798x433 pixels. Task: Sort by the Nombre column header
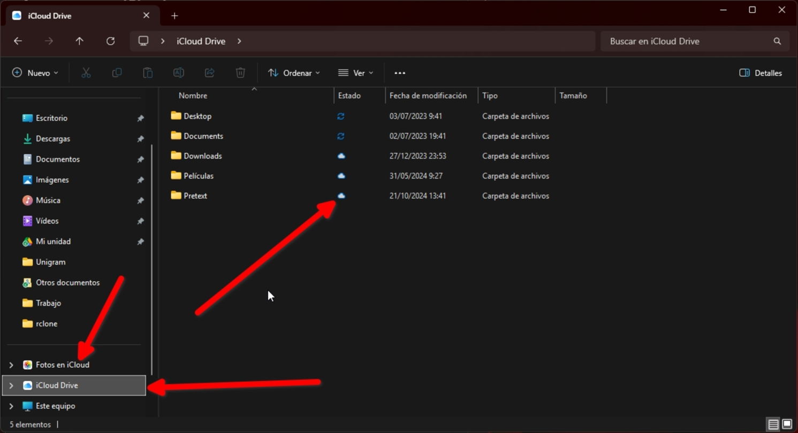(193, 96)
